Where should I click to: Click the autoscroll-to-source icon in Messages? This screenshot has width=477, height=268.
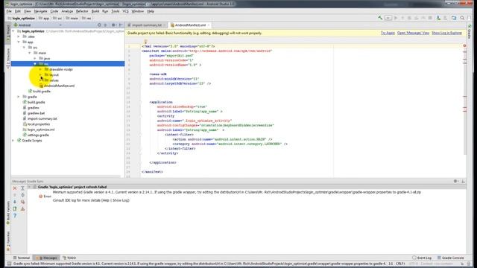[22, 202]
